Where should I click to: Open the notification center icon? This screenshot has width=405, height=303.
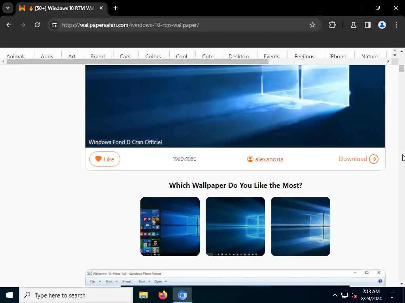click(392, 295)
